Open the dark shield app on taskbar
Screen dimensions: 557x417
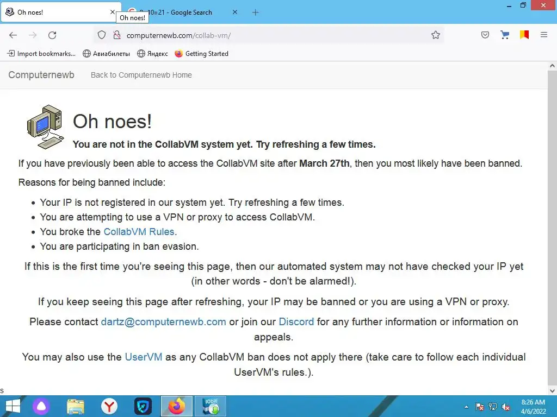coord(143,406)
